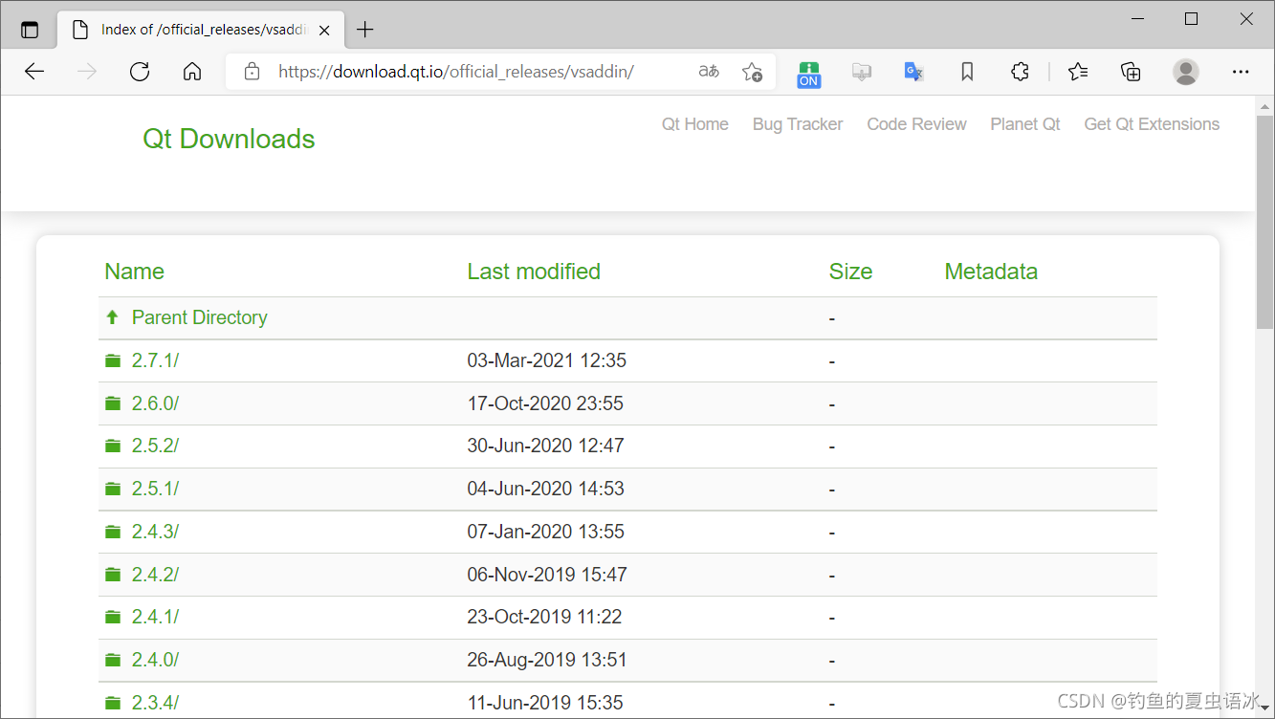The image size is (1275, 719).
Task: Select the date 17-Oct-2020 23:55
Action: point(545,403)
